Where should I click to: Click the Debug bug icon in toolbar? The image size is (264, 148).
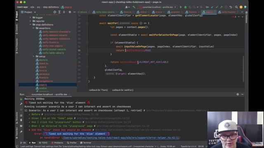(x=185, y=7)
